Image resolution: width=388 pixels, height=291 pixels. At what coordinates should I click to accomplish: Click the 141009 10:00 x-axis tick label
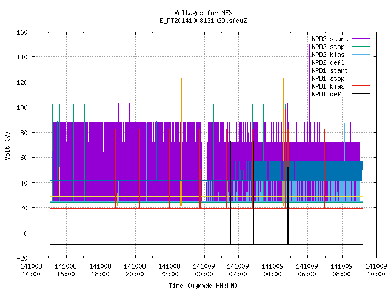pos(376,270)
